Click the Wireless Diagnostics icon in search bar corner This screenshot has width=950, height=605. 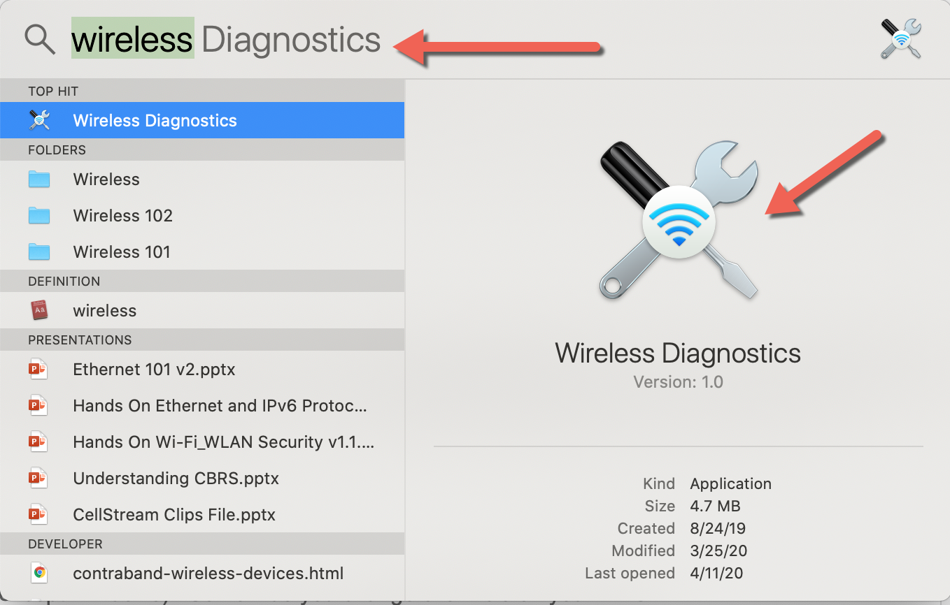click(x=901, y=39)
